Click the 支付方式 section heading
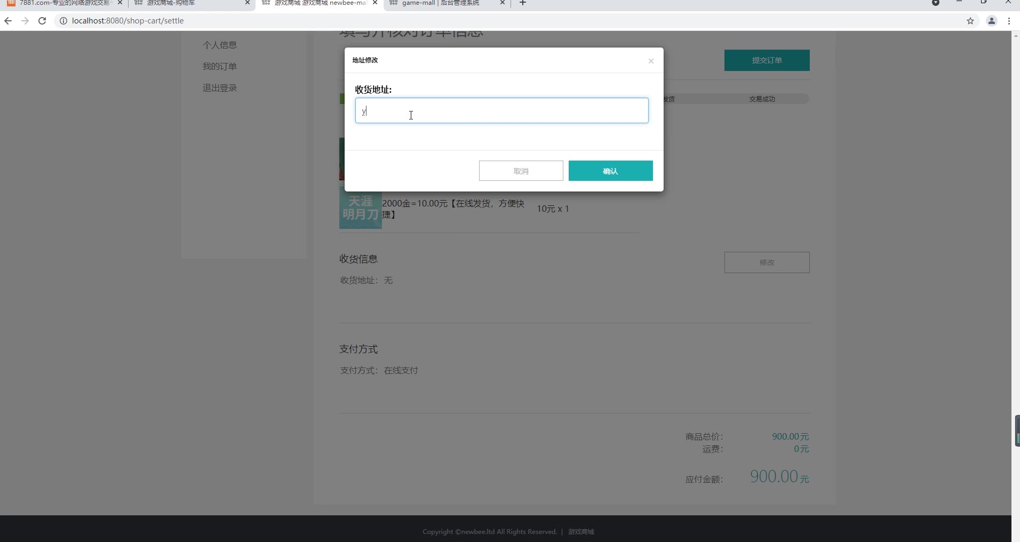 (358, 349)
